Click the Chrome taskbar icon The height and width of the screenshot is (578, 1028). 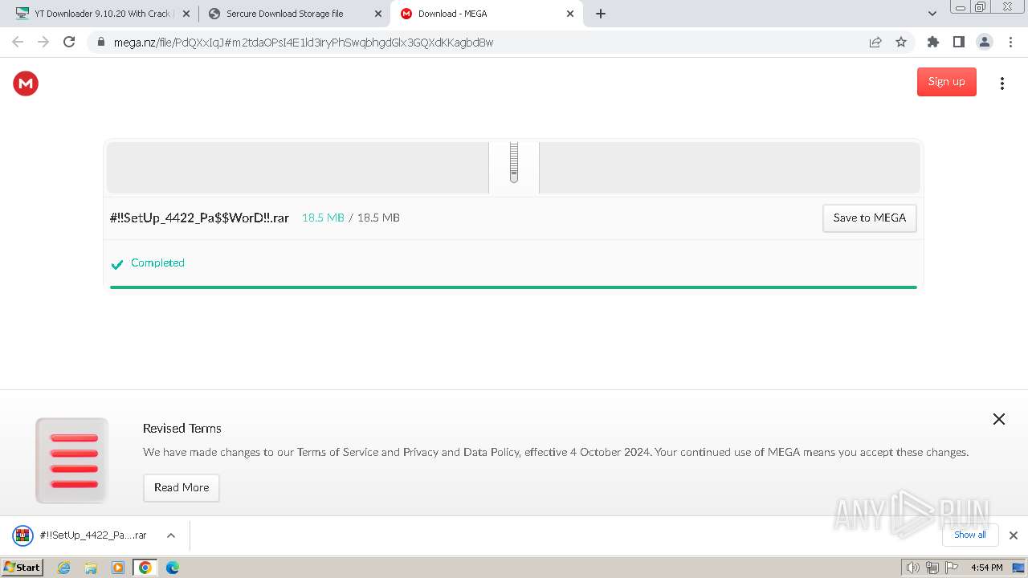coord(145,568)
